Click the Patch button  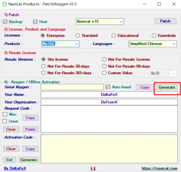point(166,21)
